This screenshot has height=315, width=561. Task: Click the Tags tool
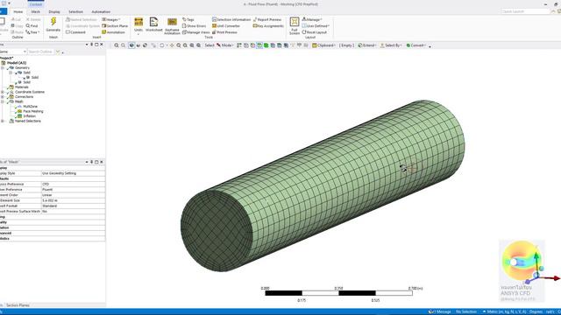(188, 19)
